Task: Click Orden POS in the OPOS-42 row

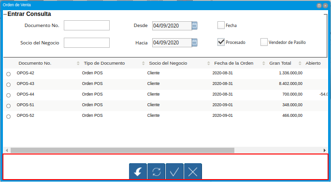Action: pyautogui.click(x=92, y=73)
